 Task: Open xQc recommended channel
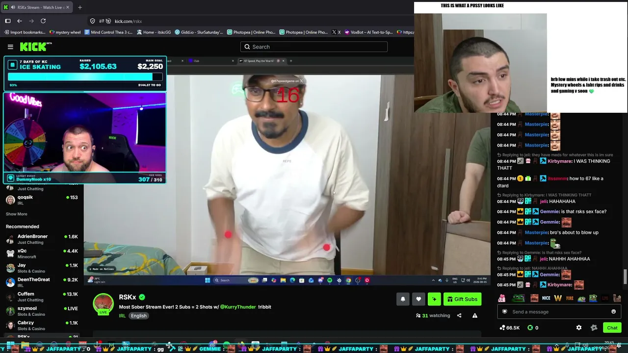pos(42,253)
